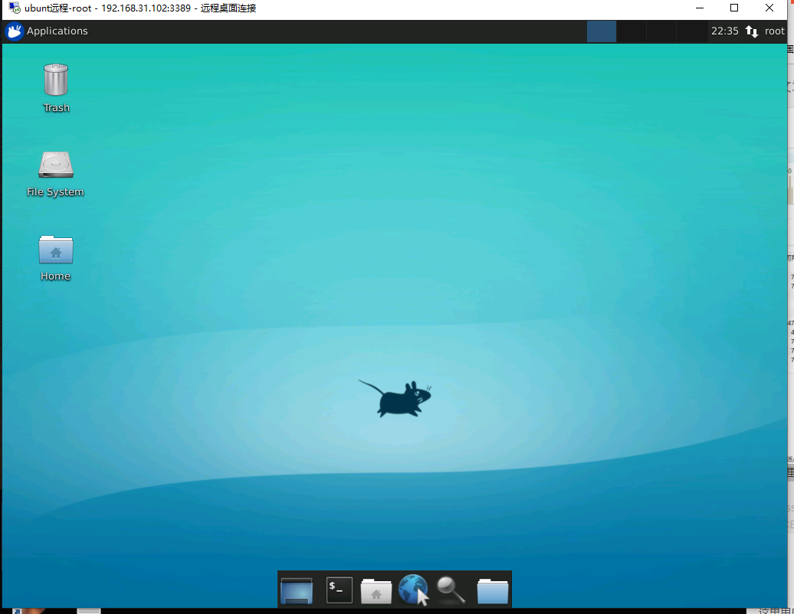Click the XFCE mouse logo beside Applications
Screen dimensions: 794x614
(x=13, y=31)
